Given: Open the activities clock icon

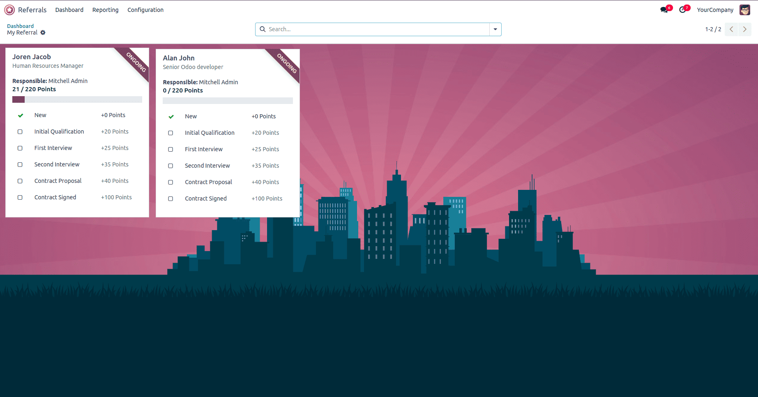Looking at the screenshot, I should (x=683, y=10).
